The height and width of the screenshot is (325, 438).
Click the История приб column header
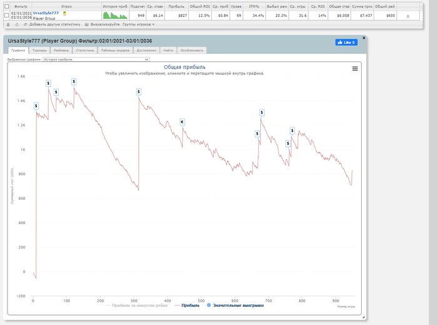[115, 6]
